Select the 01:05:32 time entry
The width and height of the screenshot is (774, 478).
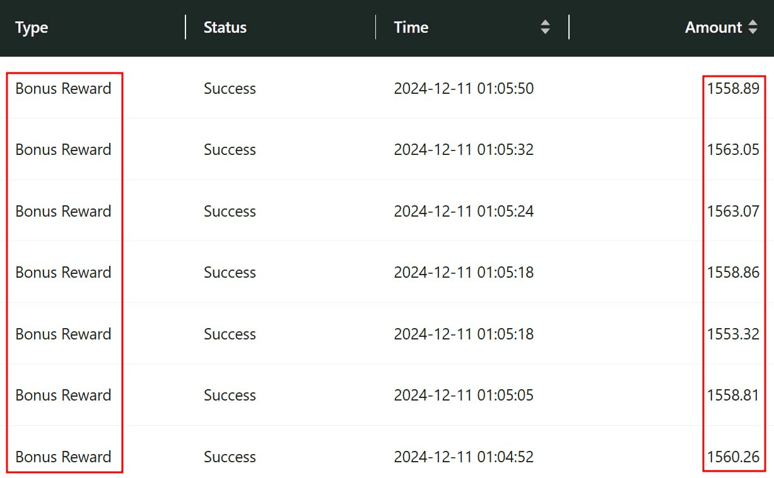[464, 150]
